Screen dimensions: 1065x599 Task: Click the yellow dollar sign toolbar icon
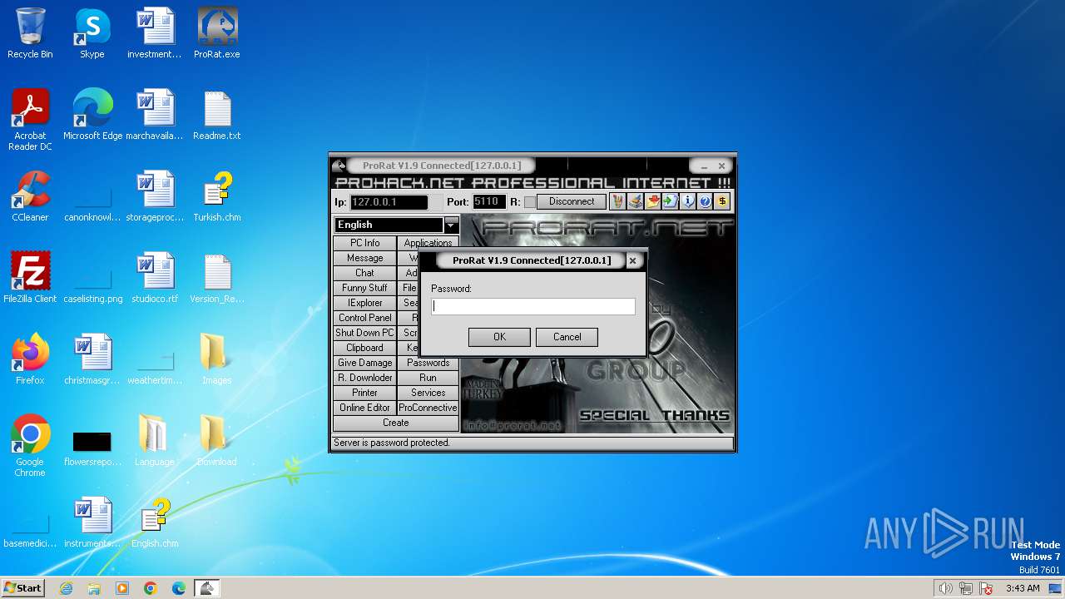(722, 201)
